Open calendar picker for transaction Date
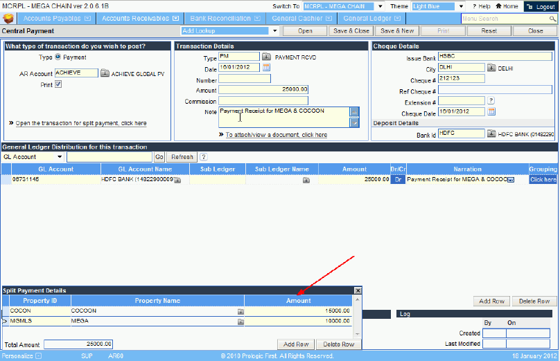 pyautogui.click(x=266, y=68)
